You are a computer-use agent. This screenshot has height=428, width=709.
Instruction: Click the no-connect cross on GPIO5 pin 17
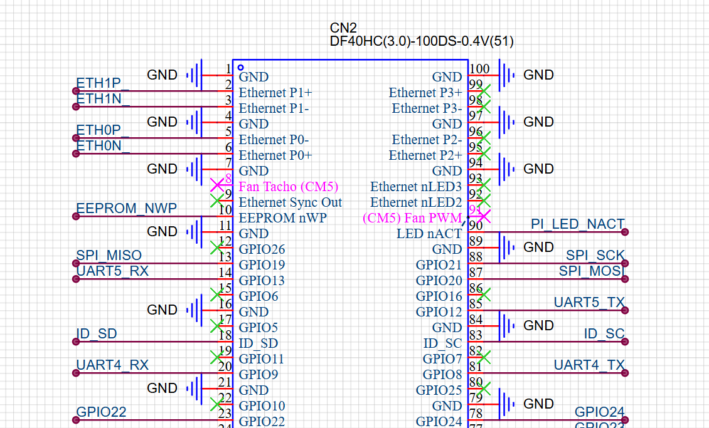pos(217,325)
